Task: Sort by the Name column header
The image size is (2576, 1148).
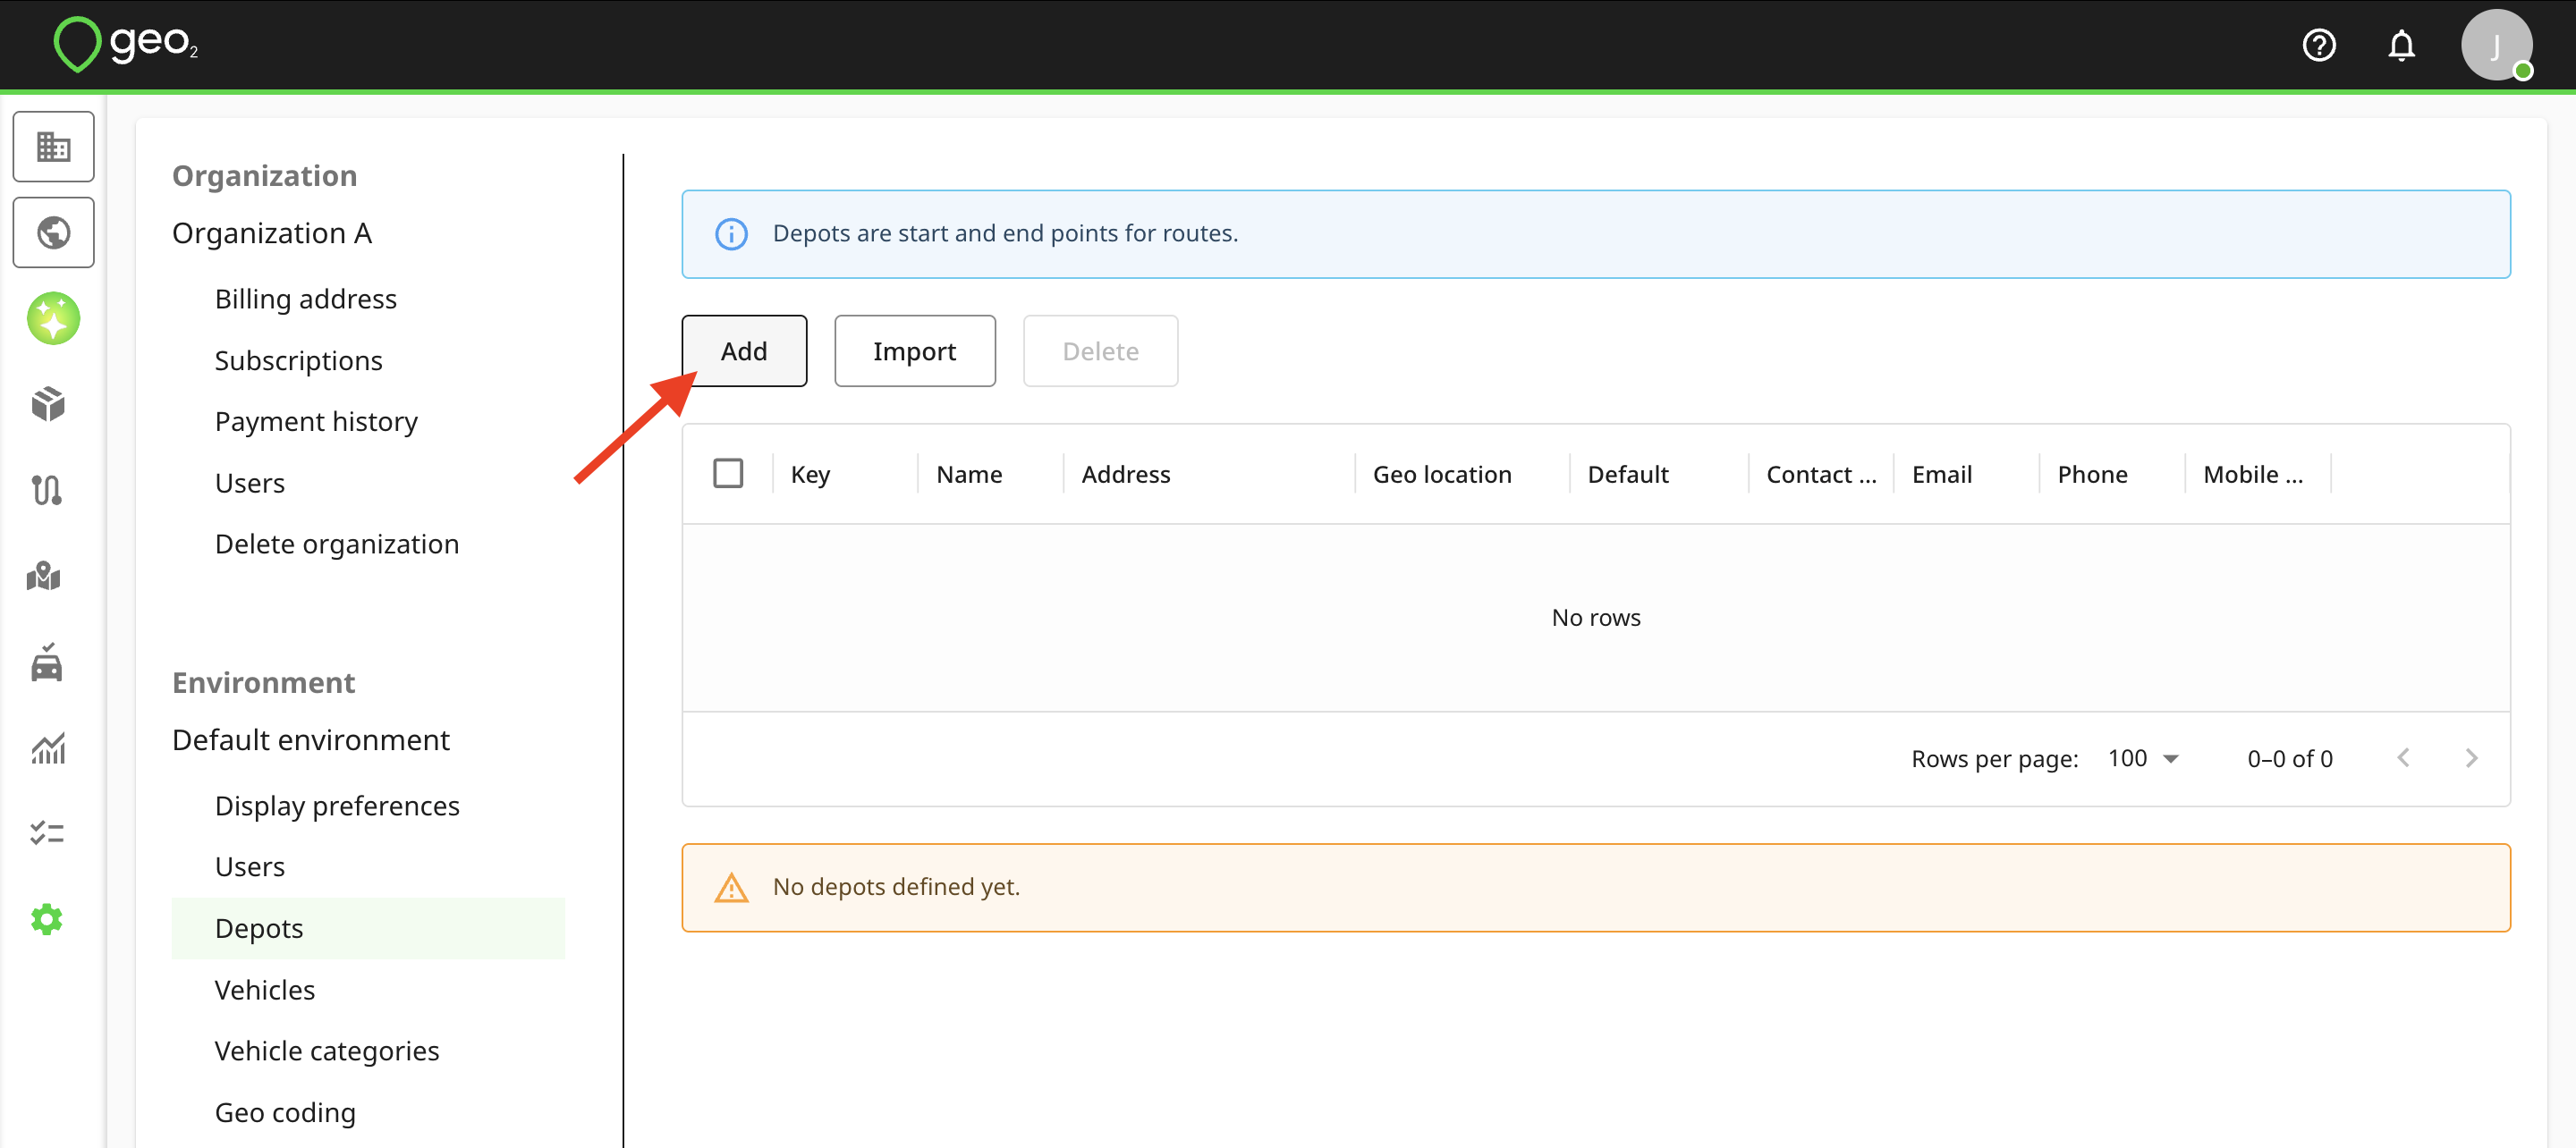Action: (969, 474)
